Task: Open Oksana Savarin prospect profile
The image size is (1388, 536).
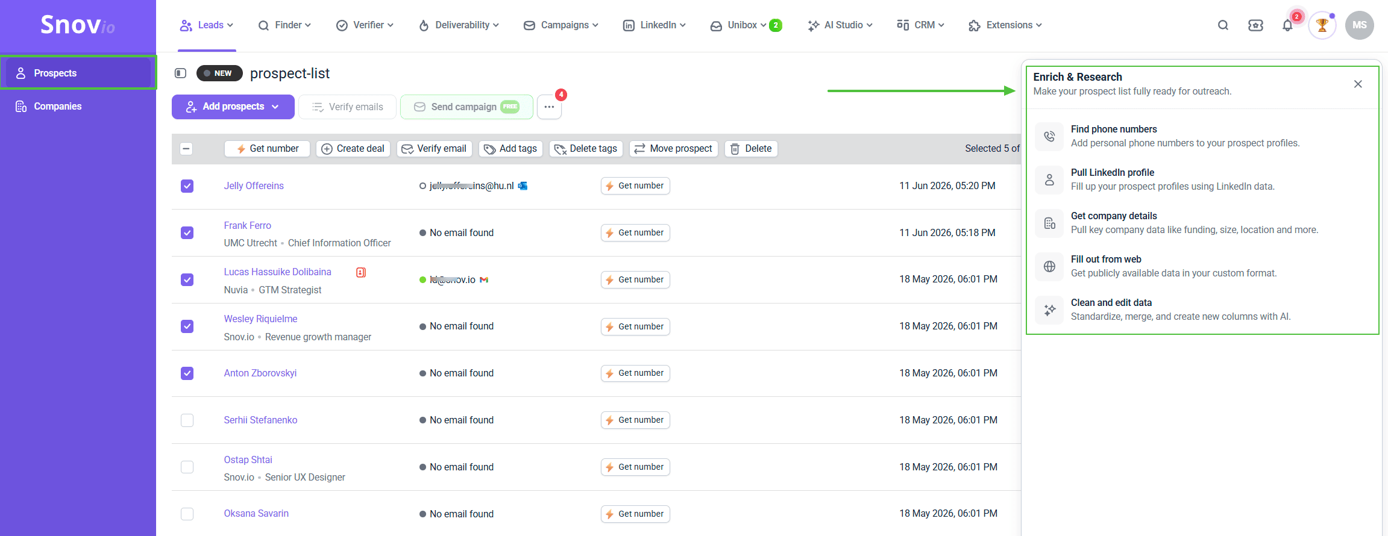Action: [256, 514]
